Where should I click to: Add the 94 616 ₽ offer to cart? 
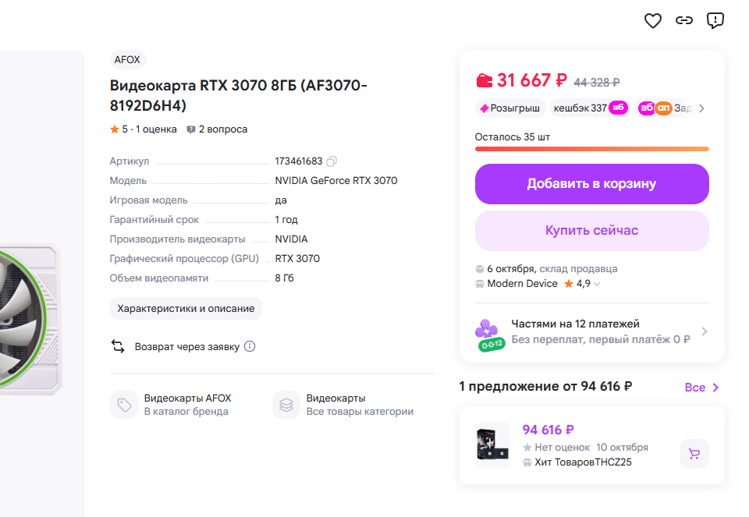[x=694, y=454]
